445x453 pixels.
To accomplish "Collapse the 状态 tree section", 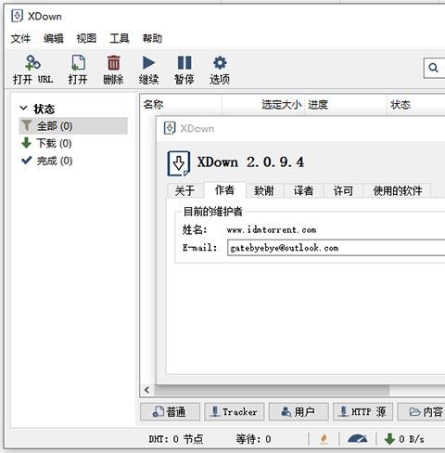I will (23, 108).
